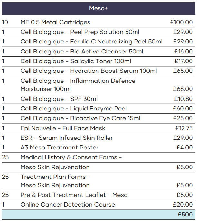Click the Treatment Plan Forms entry
The height and width of the screenshot is (221, 197).
tap(55, 177)
